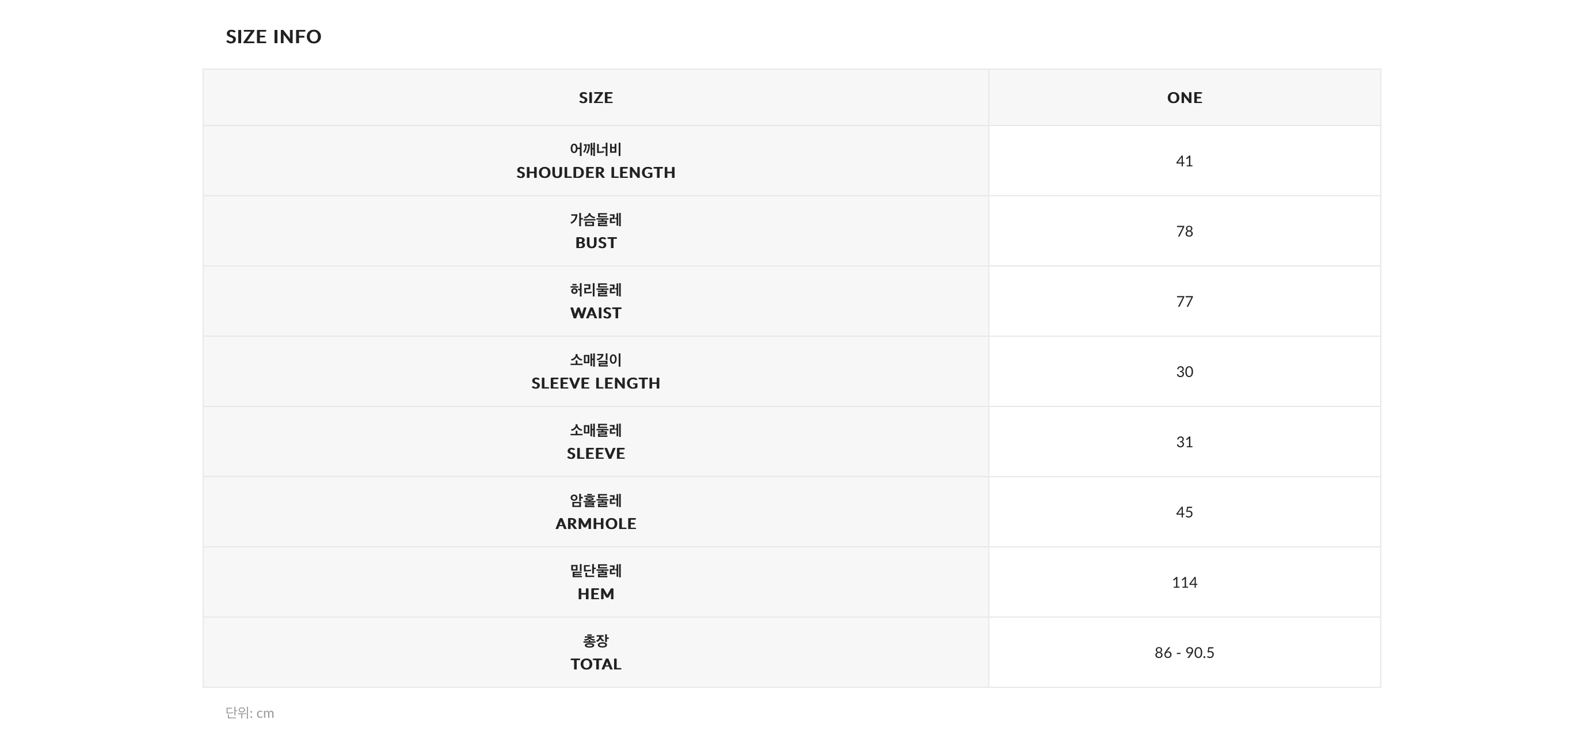Screen dimensions: 1584x746
Task: Select armhole value 45
Action: [x=1185, y=512]
